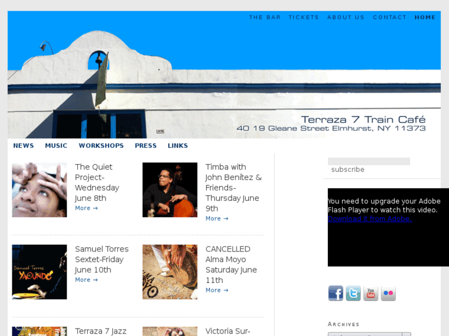Screen dimensions: 449x336
Task: Open the CONTACT page
Action: click(x=390, y=17)
